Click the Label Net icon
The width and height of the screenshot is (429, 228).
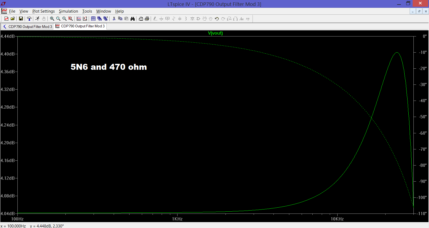point(167,19)
